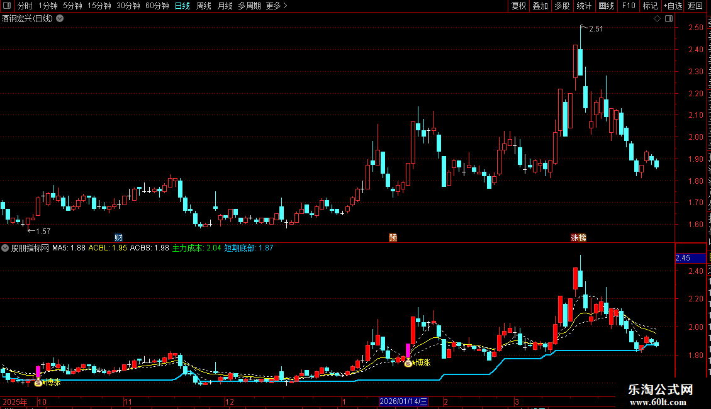This screenshot has width=711, height=409.
Task: Click the 财 marker on the chart
Action: 118,238
